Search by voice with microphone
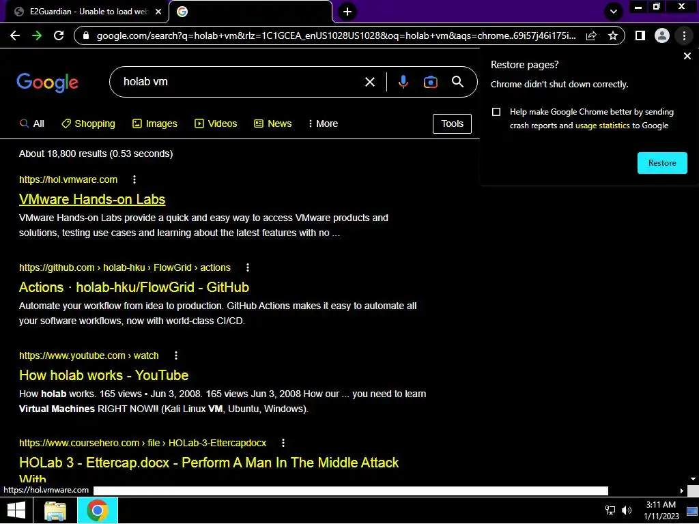This screenshot has width=699, height=524. tap(403, 82)
